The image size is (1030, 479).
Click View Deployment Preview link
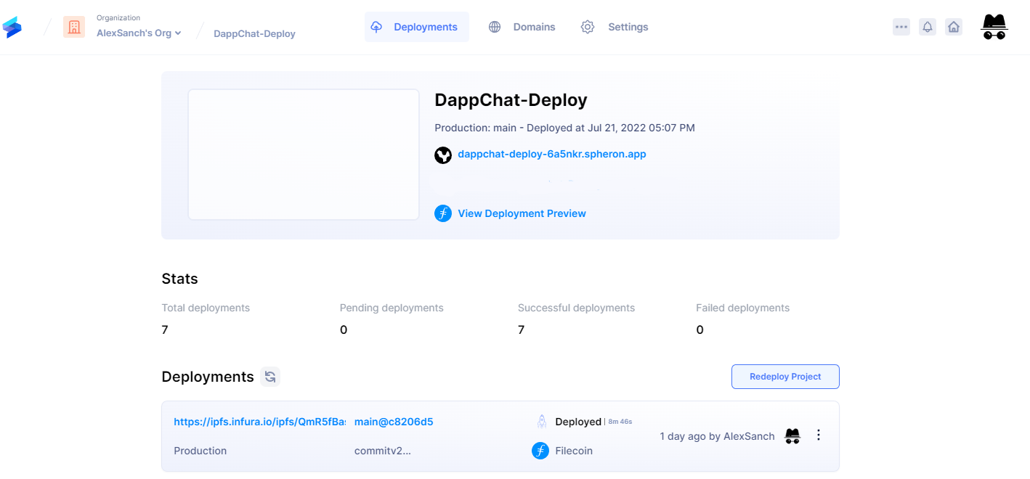(522, 213)
